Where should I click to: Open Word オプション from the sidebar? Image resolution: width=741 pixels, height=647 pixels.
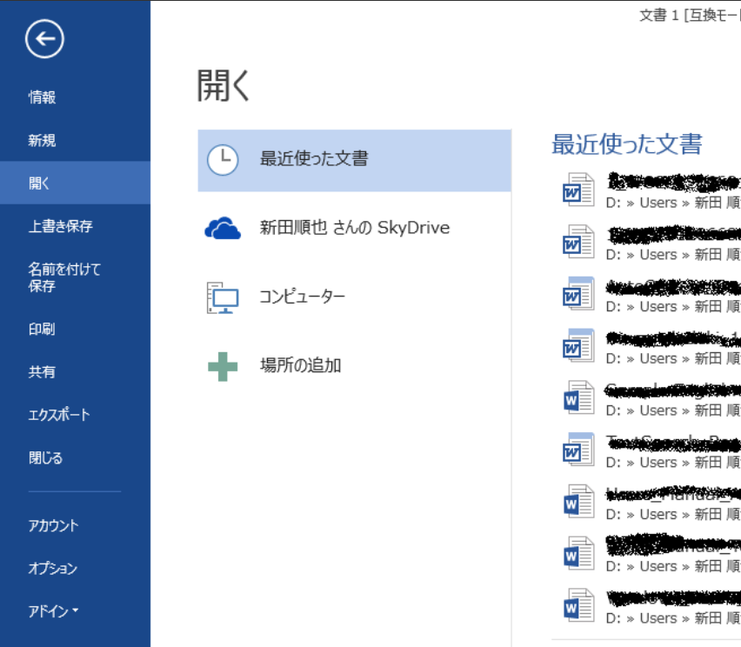[53, 569]
